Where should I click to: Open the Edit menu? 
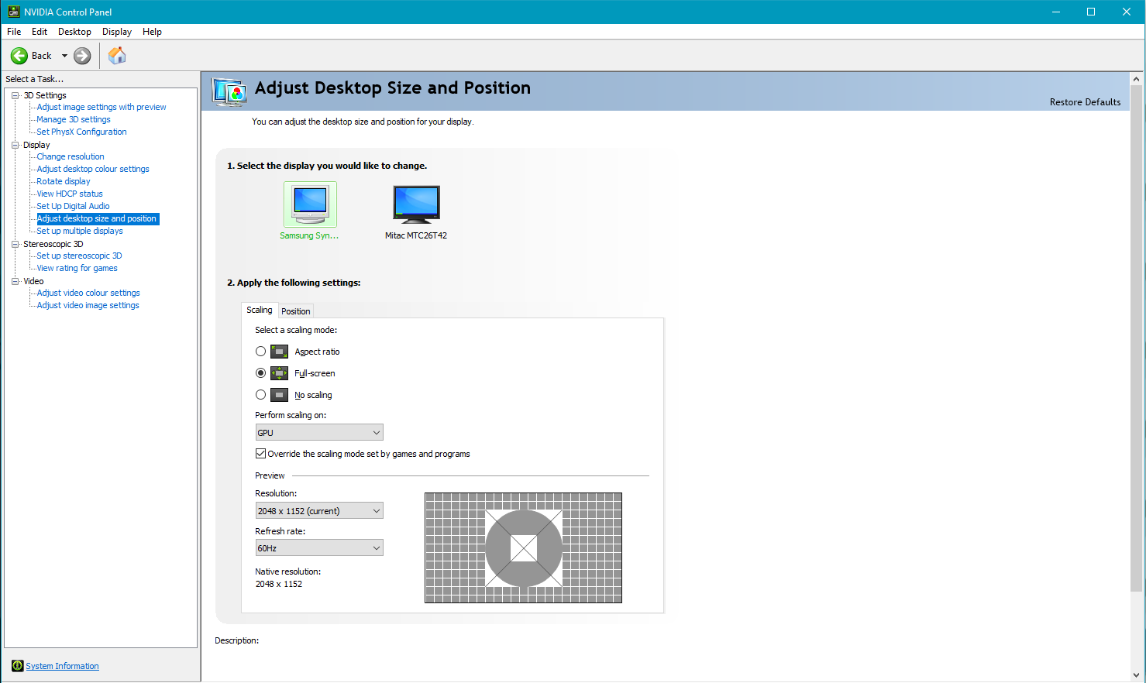point(40,32)
